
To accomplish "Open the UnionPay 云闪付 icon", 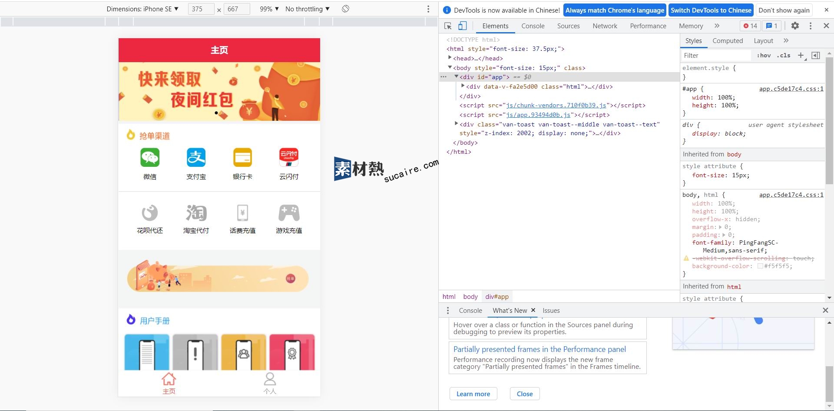I will tap(289, 158).
